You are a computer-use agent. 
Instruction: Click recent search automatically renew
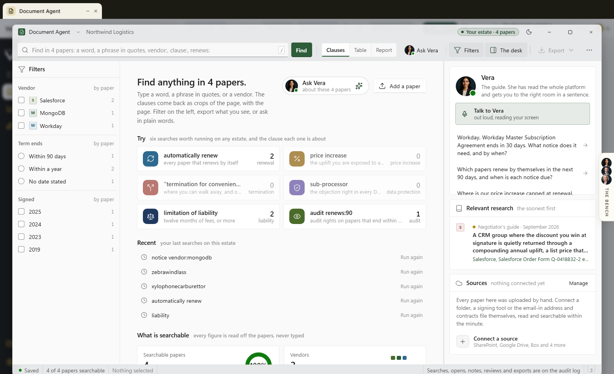click(x=176, y=301)
